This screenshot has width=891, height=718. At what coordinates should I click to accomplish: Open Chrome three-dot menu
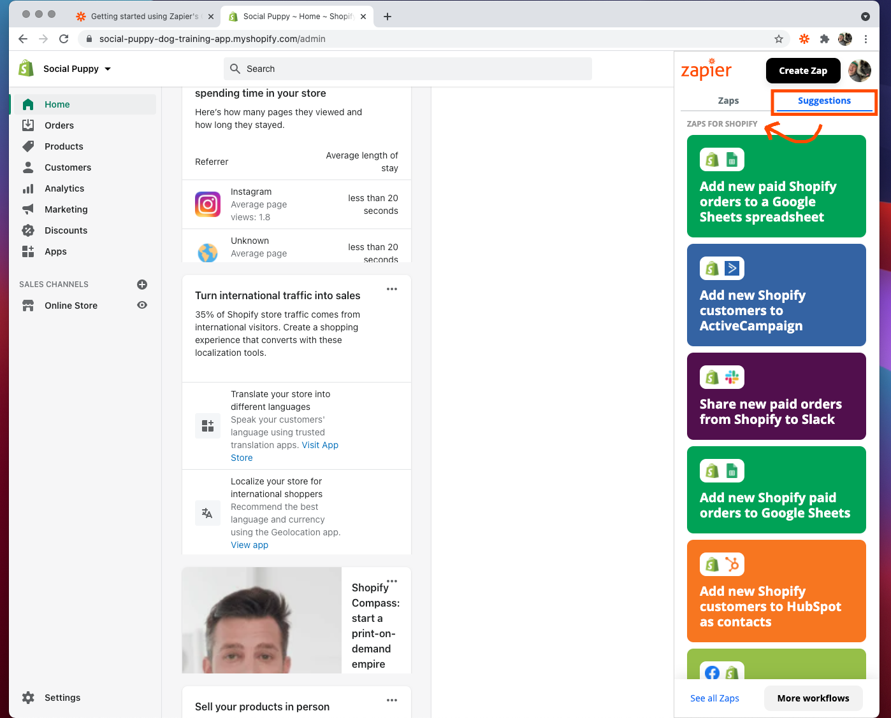[866, 39]
